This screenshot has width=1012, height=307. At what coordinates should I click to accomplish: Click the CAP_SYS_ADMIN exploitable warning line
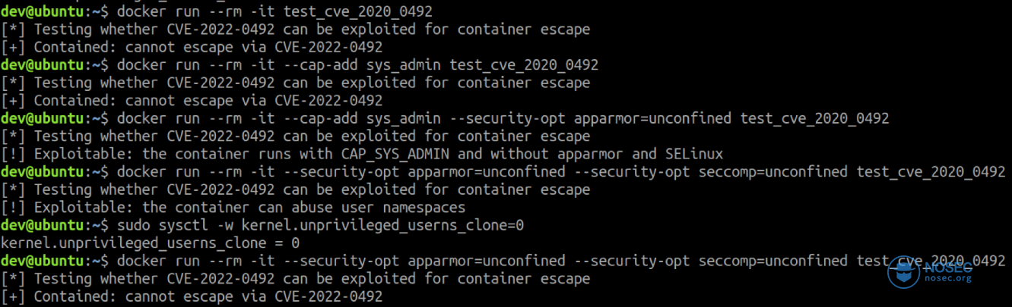point(362,154)
